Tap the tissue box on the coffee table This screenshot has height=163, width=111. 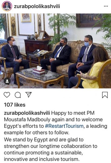pyautogui.click(x=39, y=70)
